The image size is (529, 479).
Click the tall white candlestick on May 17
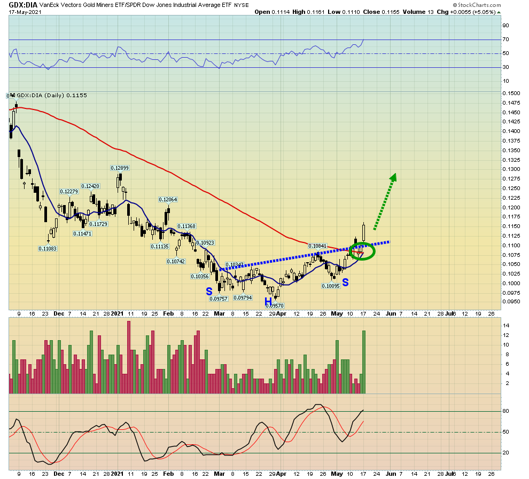pos(364,232)
